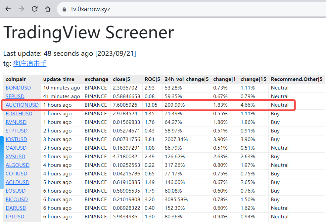Image resolution: width=326 pixels, height=222 pixels.
Task: Select the volume change 317.26%
Action: (175, 165)
